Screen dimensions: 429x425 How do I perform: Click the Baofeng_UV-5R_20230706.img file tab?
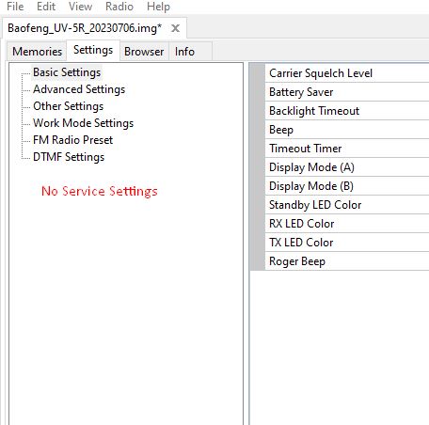point(85,28)
